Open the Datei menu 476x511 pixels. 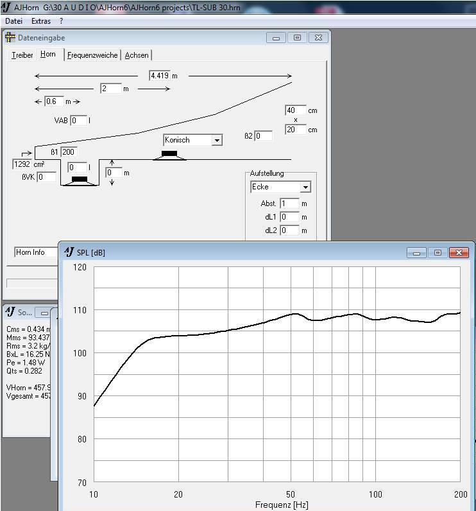[x=13, y=21]
